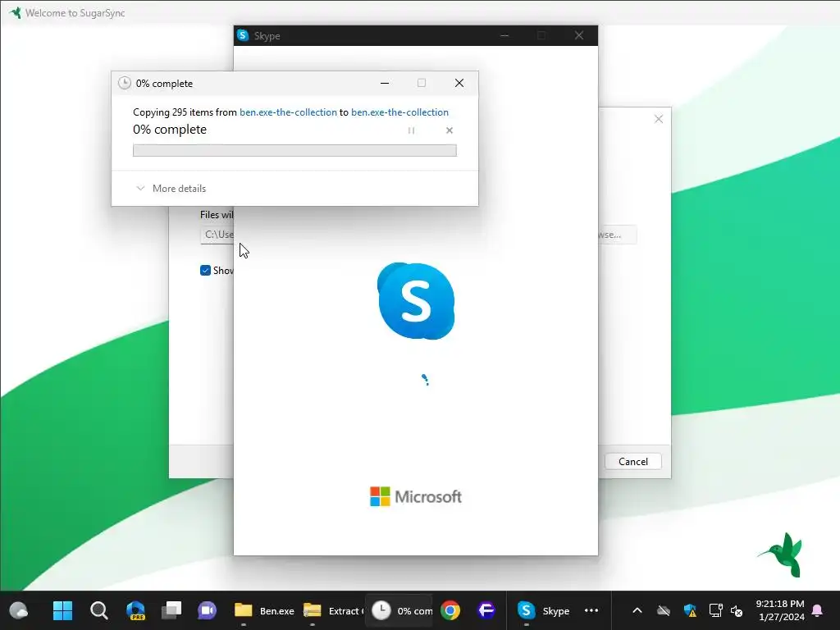Show more taskbar apps via ellipsis
Image resolution: width=840 pixels, height=630 pixels.
pyautogui.click(x=591, y=610)
